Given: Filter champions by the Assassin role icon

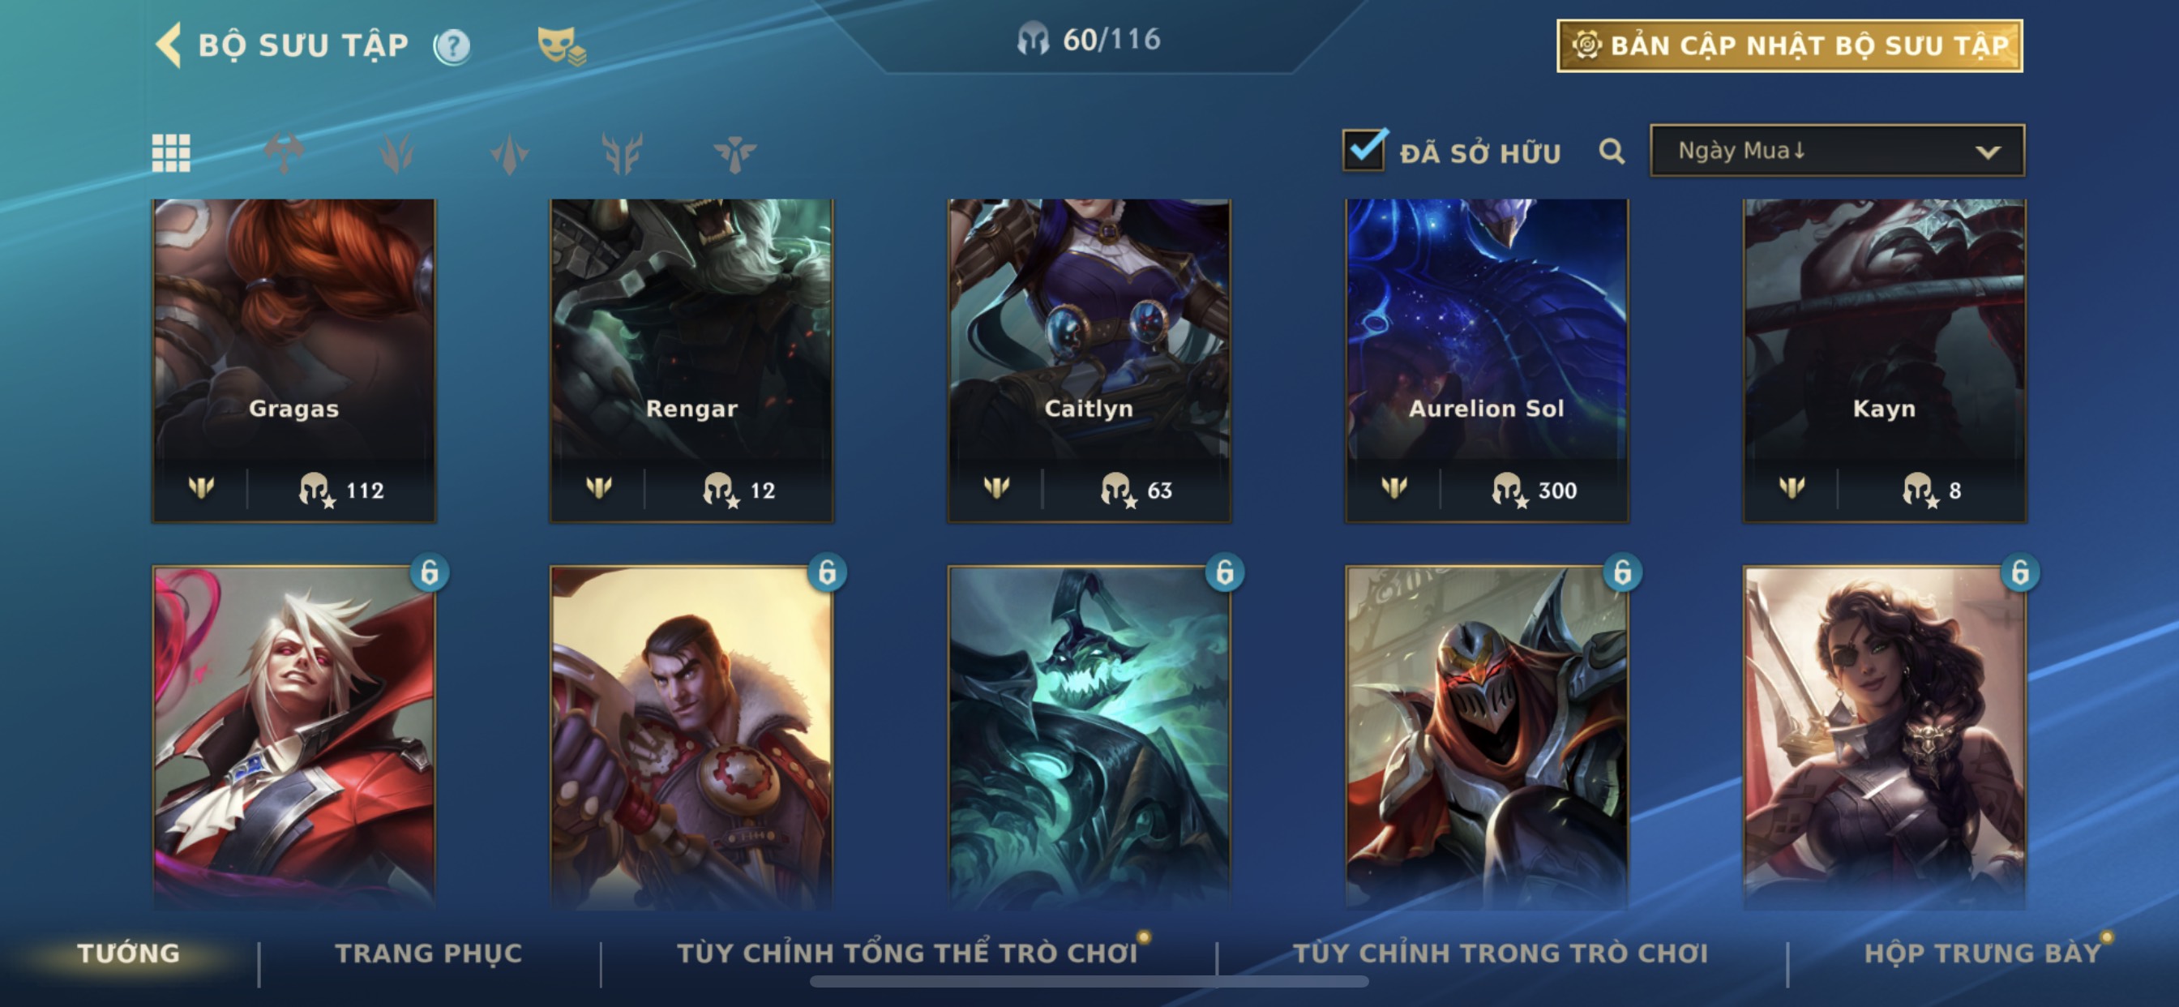Looking at the screenshot, I should click(509, 153).
